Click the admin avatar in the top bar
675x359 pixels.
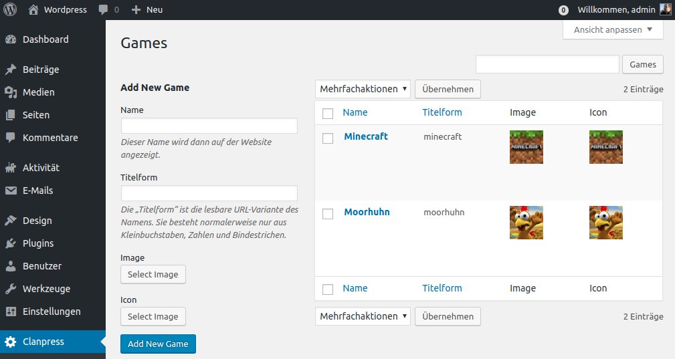click(x=666, y=9)
